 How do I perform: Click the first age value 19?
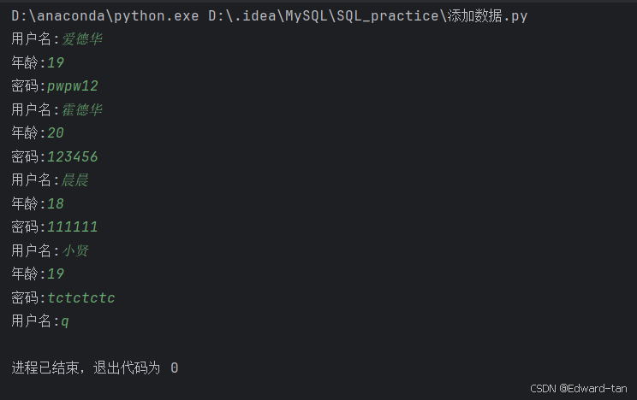pos(56,62)
